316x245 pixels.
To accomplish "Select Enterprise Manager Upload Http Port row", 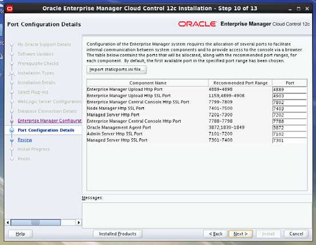I will pos(197,89).
